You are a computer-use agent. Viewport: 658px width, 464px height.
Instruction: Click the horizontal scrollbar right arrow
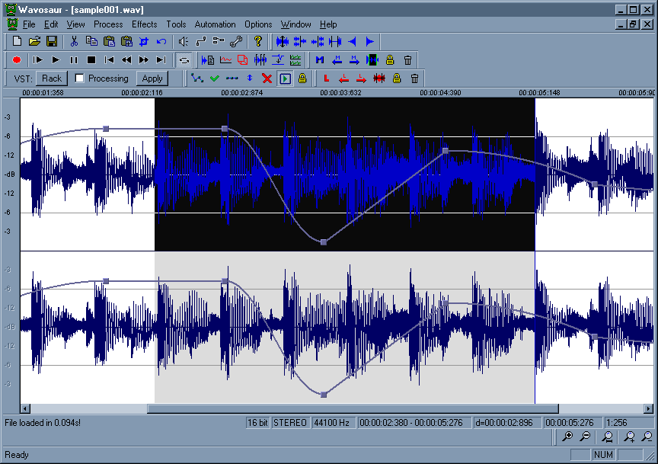pos(650,408)
